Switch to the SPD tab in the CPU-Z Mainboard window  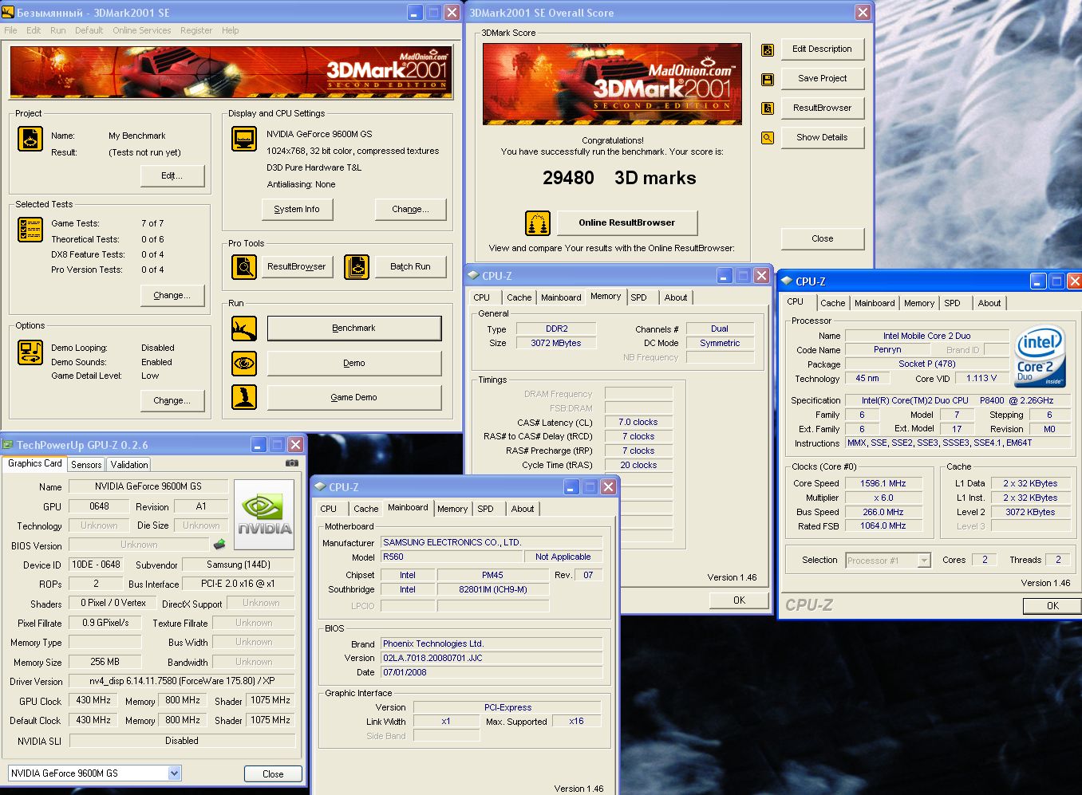point(486,509)
